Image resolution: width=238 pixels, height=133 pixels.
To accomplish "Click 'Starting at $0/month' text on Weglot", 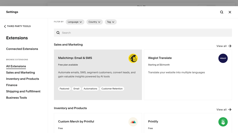I will 159,65.
